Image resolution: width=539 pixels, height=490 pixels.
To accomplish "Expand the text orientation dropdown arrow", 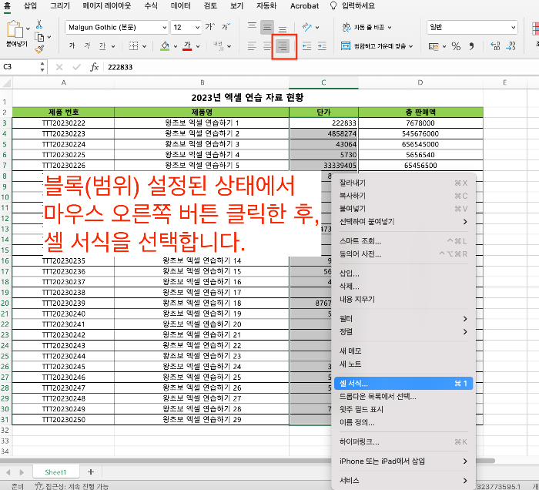I will [317, 27].
